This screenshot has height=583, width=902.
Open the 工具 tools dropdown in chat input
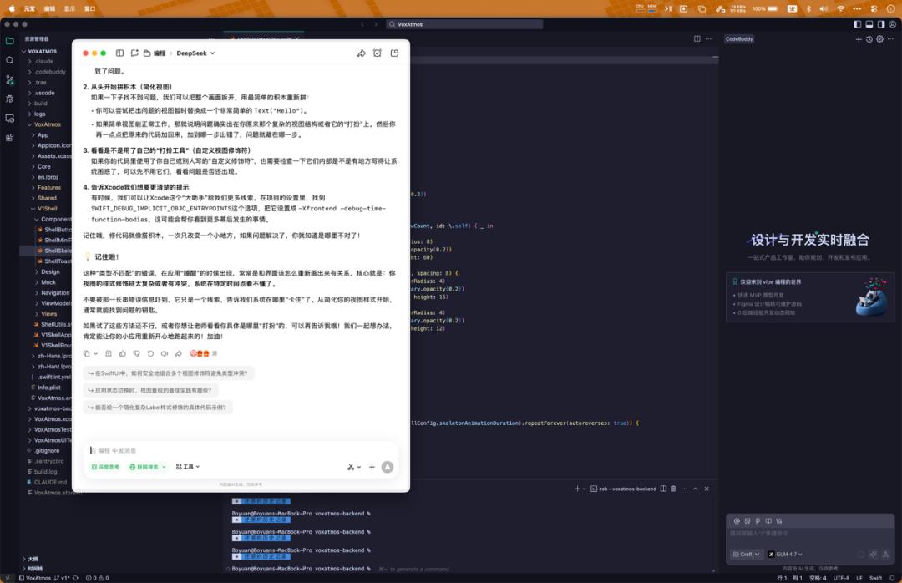pyautogui.click(x=188, y=467)
